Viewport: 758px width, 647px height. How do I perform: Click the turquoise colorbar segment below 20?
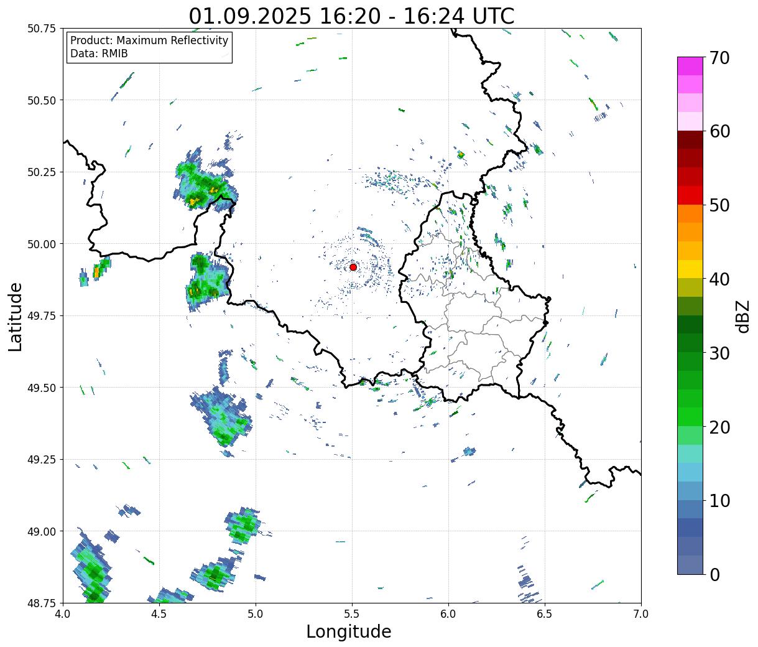coord(690,454)
